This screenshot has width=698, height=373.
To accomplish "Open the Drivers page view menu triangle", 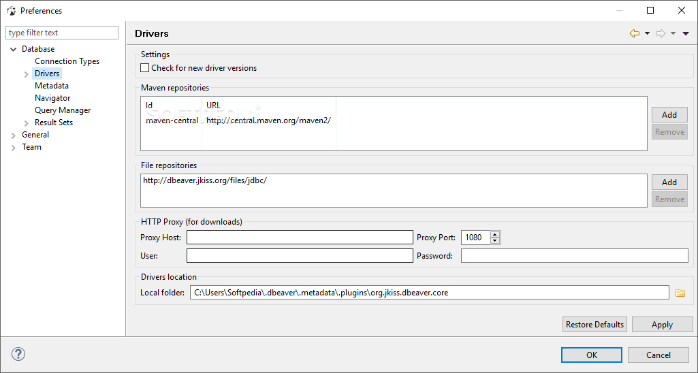I will [686, 33].
